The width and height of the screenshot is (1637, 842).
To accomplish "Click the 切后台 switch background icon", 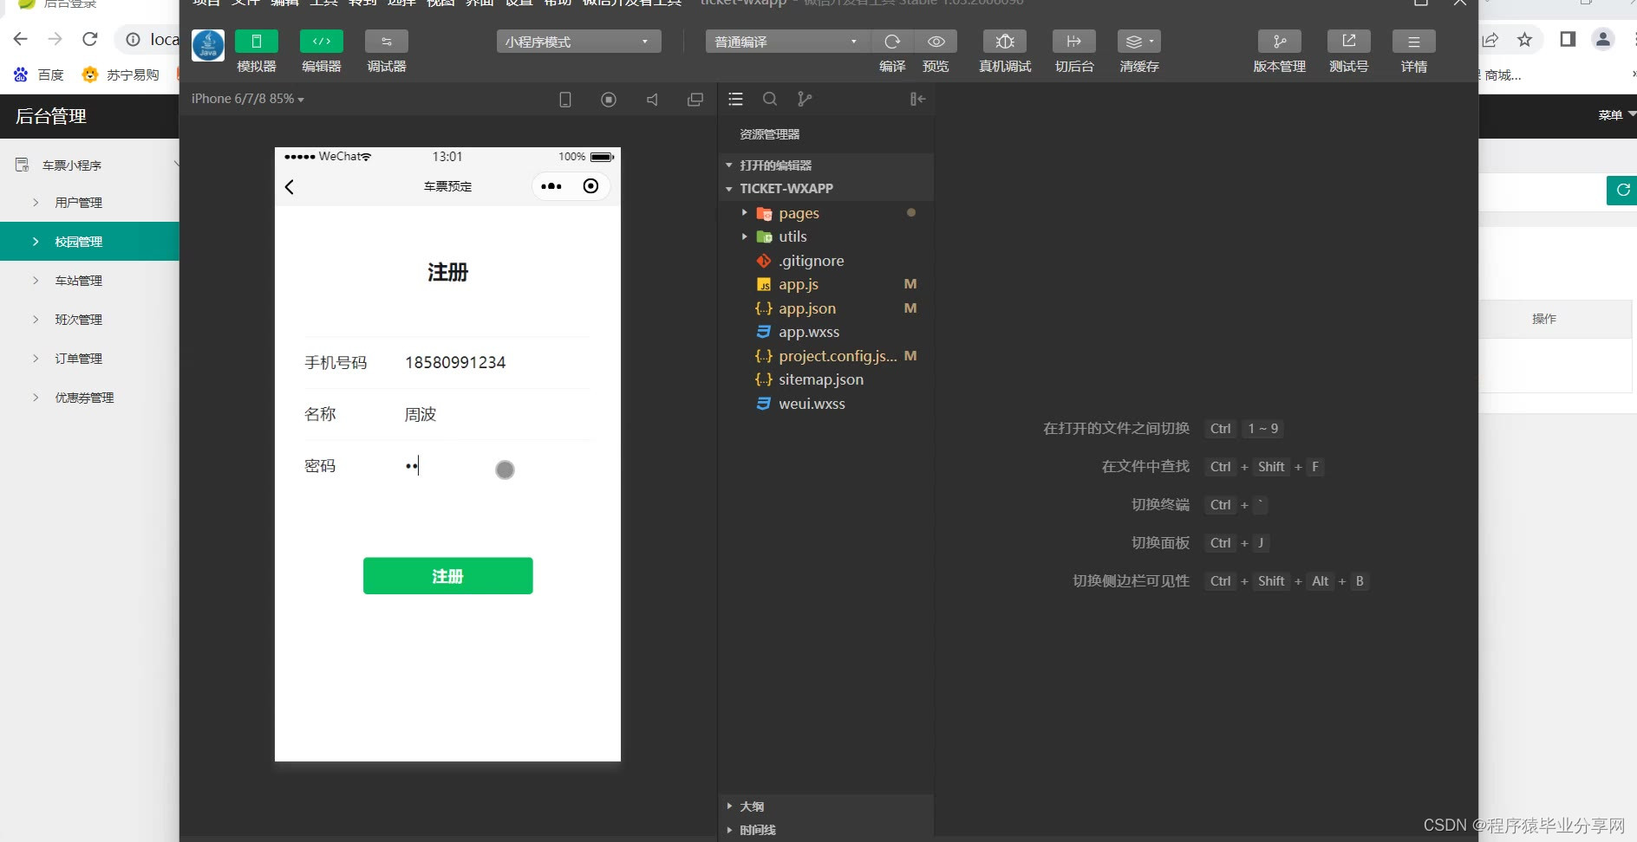I will pyautogui.click(x=1074, y=42).
